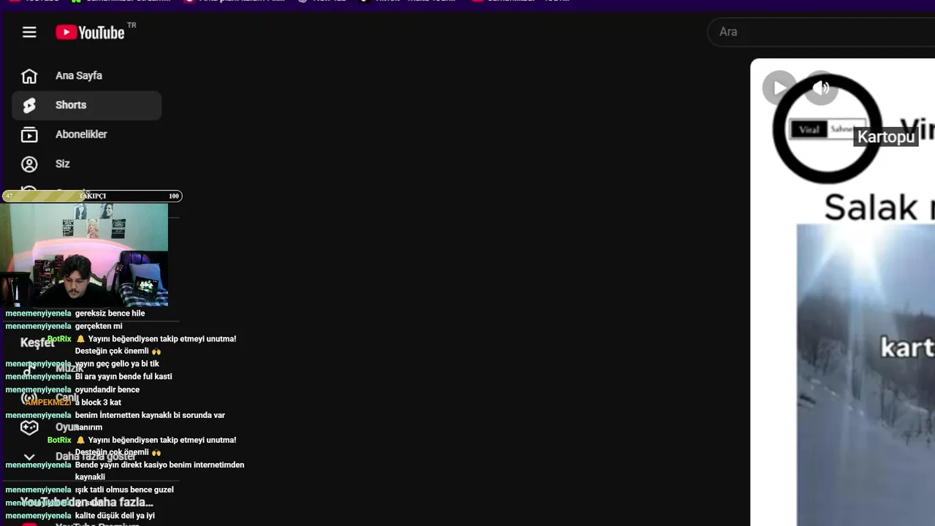This screenshot has height=526, width=935.
Task: Click the Kartopu tooltip label
Action: pos(885,137)
